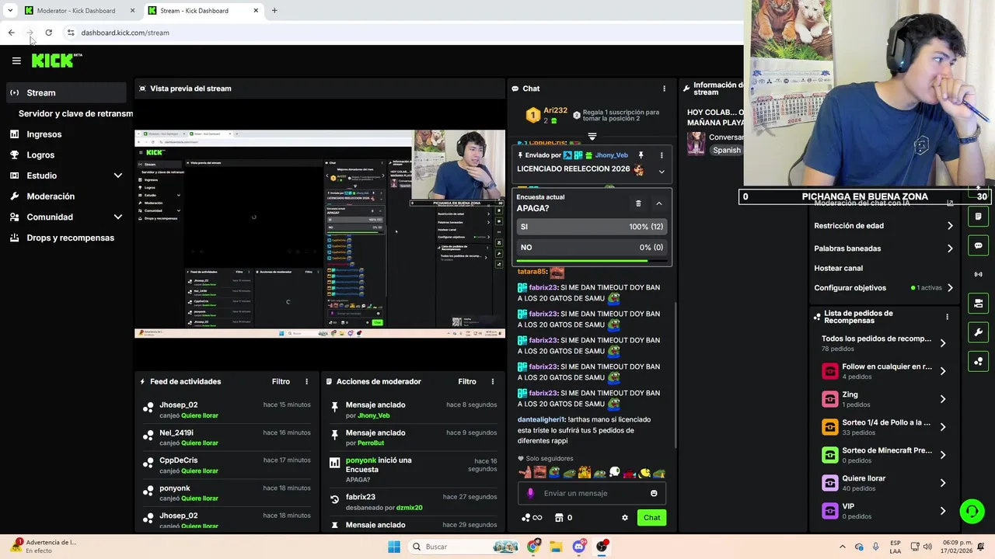The image size is (995, 559).
Task: Open Todos los pedidos de recompensas list
Action: [884, 343]
